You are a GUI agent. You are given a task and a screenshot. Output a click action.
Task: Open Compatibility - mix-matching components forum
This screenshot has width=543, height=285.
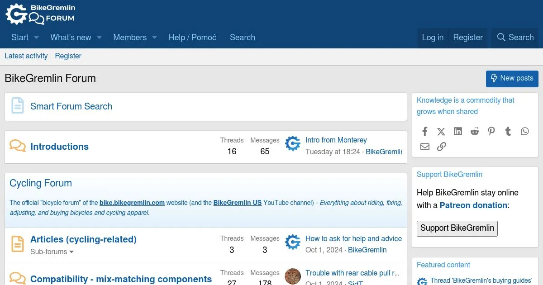121,279
